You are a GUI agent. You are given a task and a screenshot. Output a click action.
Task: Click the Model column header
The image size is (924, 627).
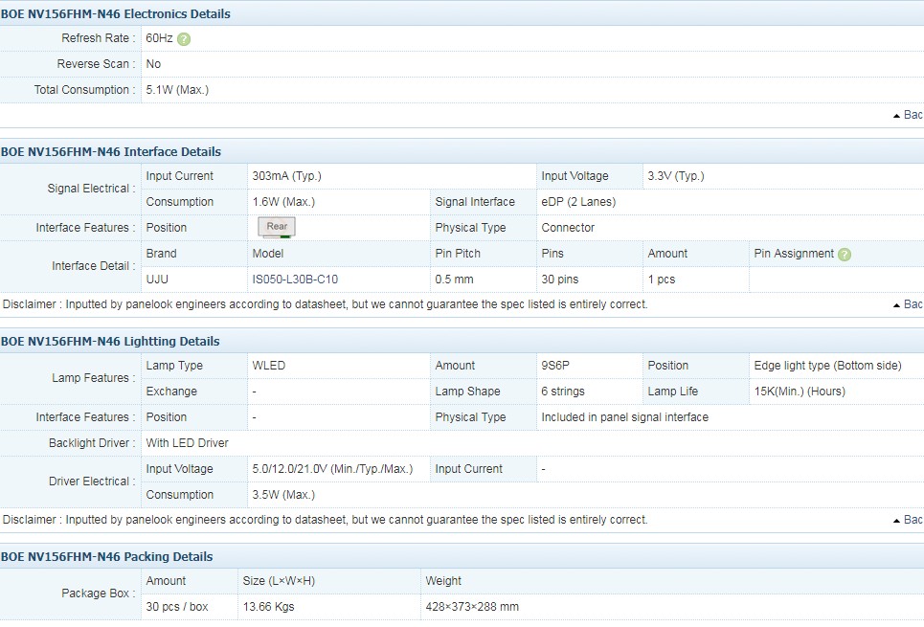pos(268,254)
